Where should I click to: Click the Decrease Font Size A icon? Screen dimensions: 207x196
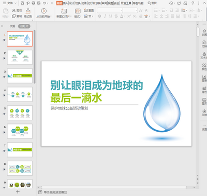pyautogui.click(x=146, y=10)
